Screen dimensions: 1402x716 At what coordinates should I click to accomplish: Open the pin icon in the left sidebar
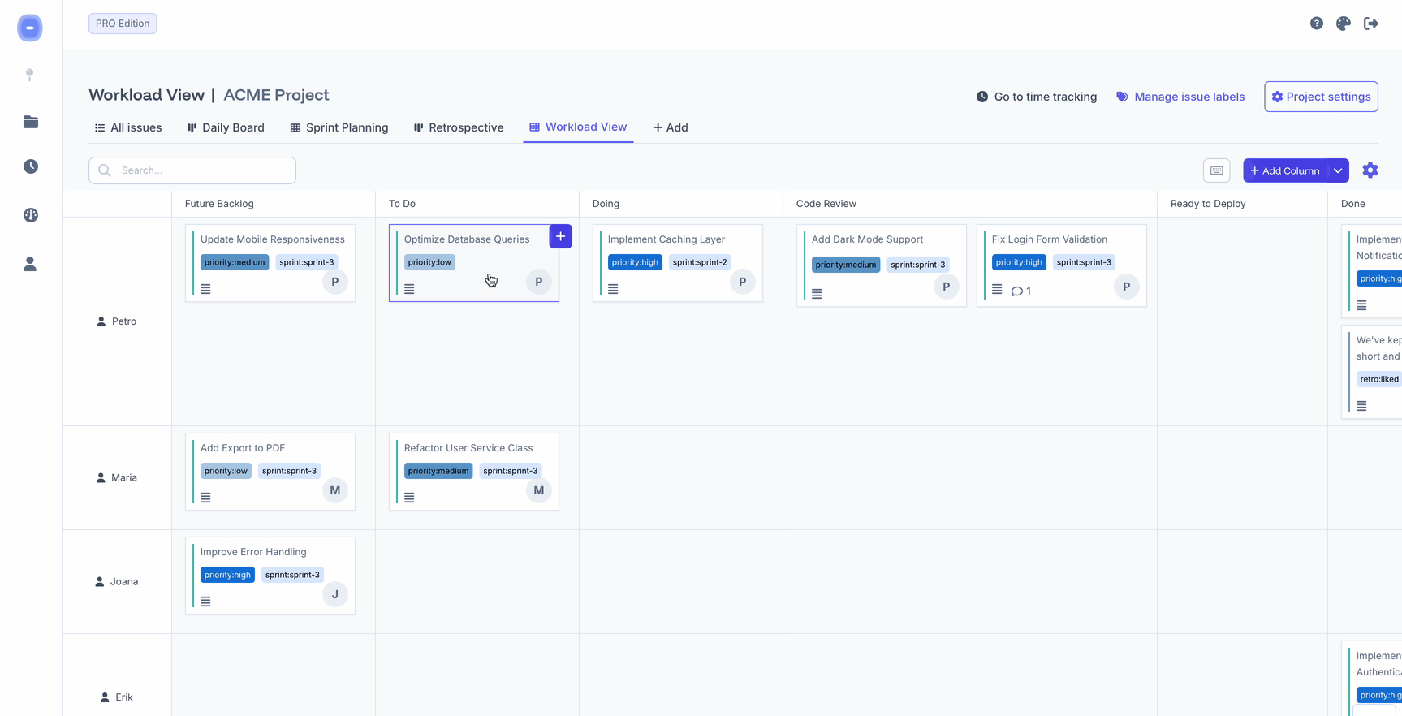click(30, 75)
